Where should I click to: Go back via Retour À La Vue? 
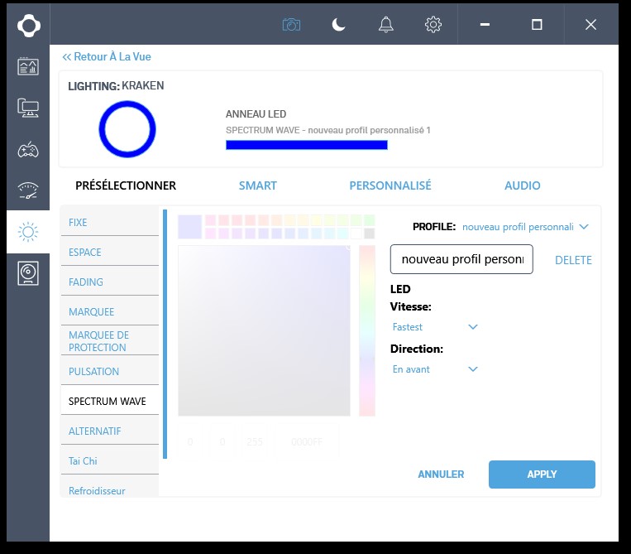click(107, 57)
